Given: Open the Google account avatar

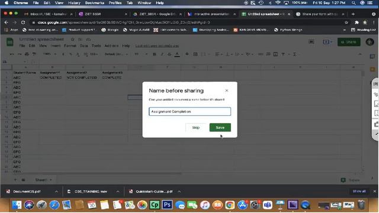Looking at the screenshot, I should [370, 42].
